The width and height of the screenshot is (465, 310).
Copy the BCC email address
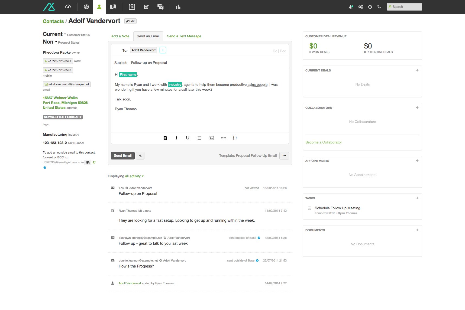(x=88, y=162)
